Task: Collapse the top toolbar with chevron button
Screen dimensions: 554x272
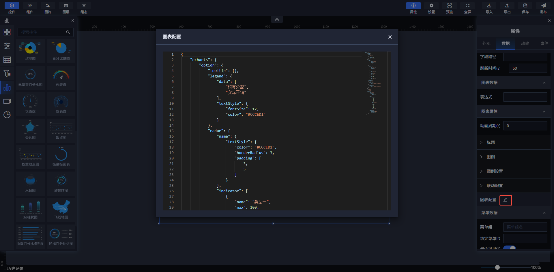Action: 277,20
